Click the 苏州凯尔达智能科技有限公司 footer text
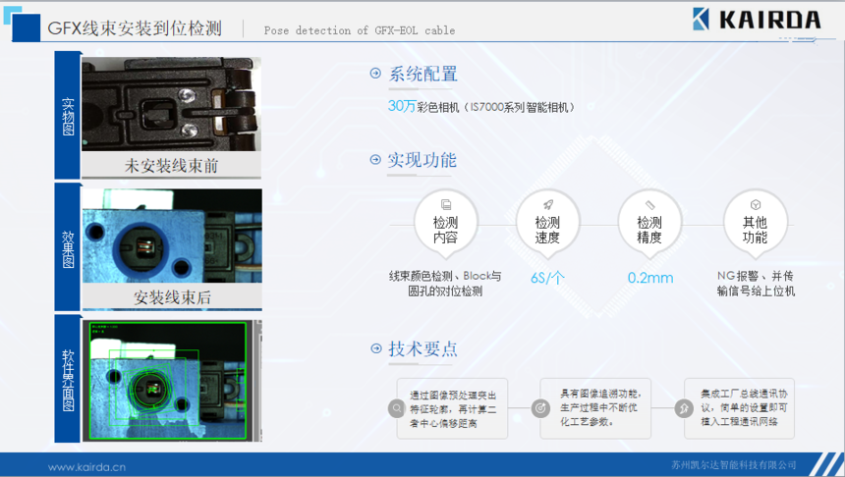Screen dimensions: 845x477 [x=733, y=465]
